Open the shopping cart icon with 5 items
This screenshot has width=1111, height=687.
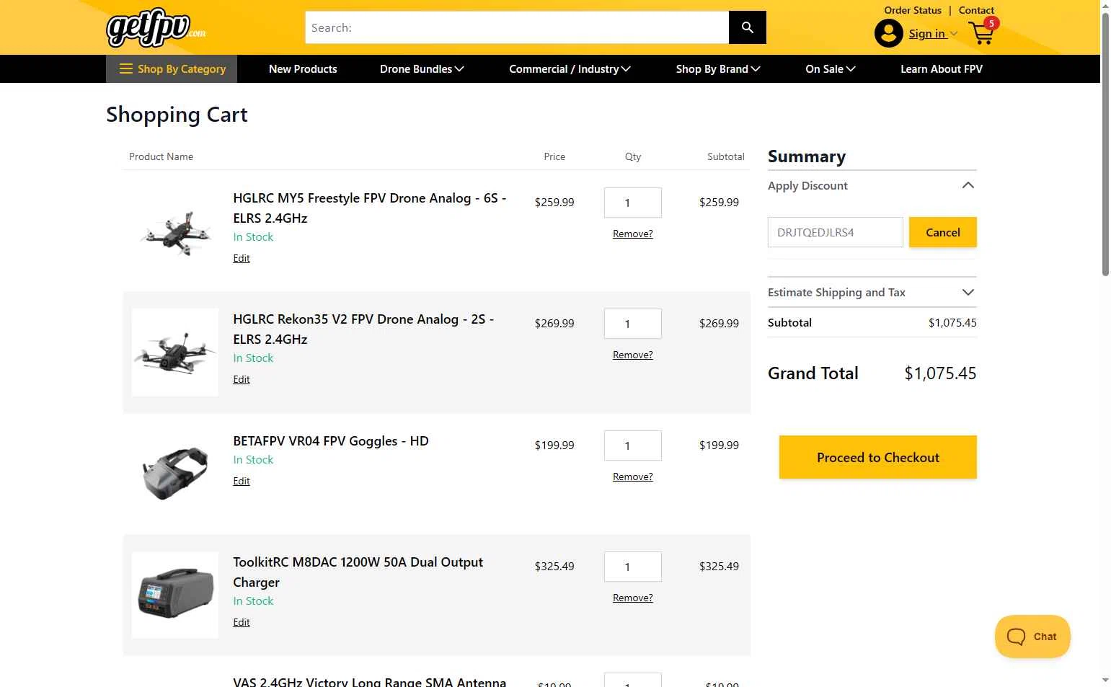point(983,32)
